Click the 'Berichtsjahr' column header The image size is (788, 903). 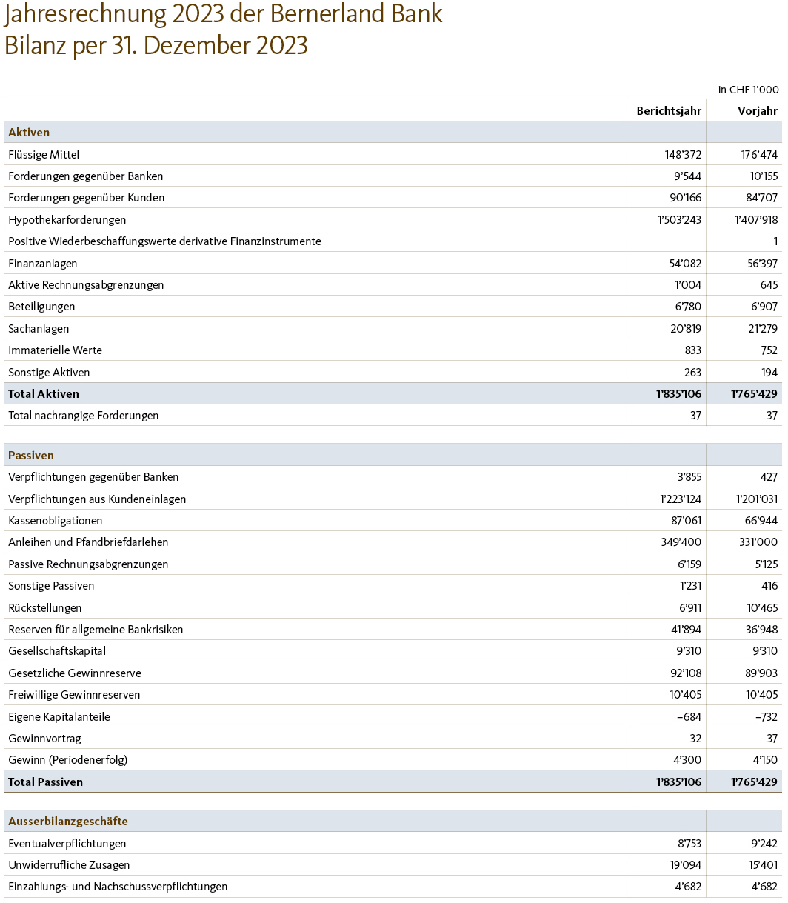[669, 111]
